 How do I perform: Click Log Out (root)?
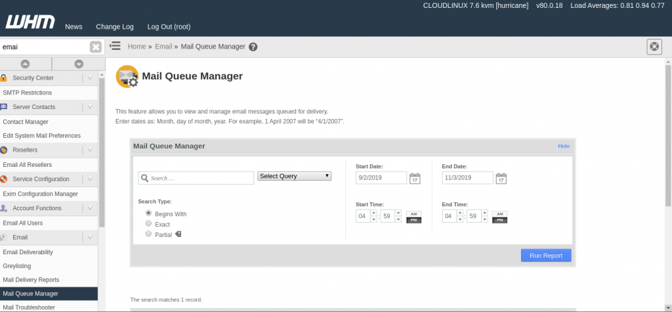pos(169,27)
